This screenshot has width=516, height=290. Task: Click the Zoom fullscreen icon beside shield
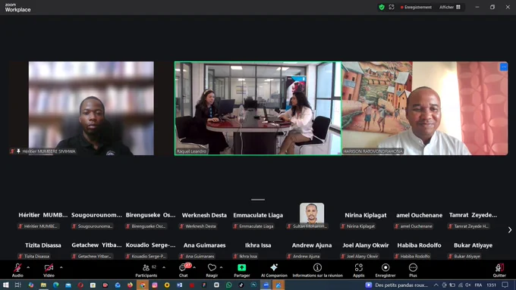point(392,8)
